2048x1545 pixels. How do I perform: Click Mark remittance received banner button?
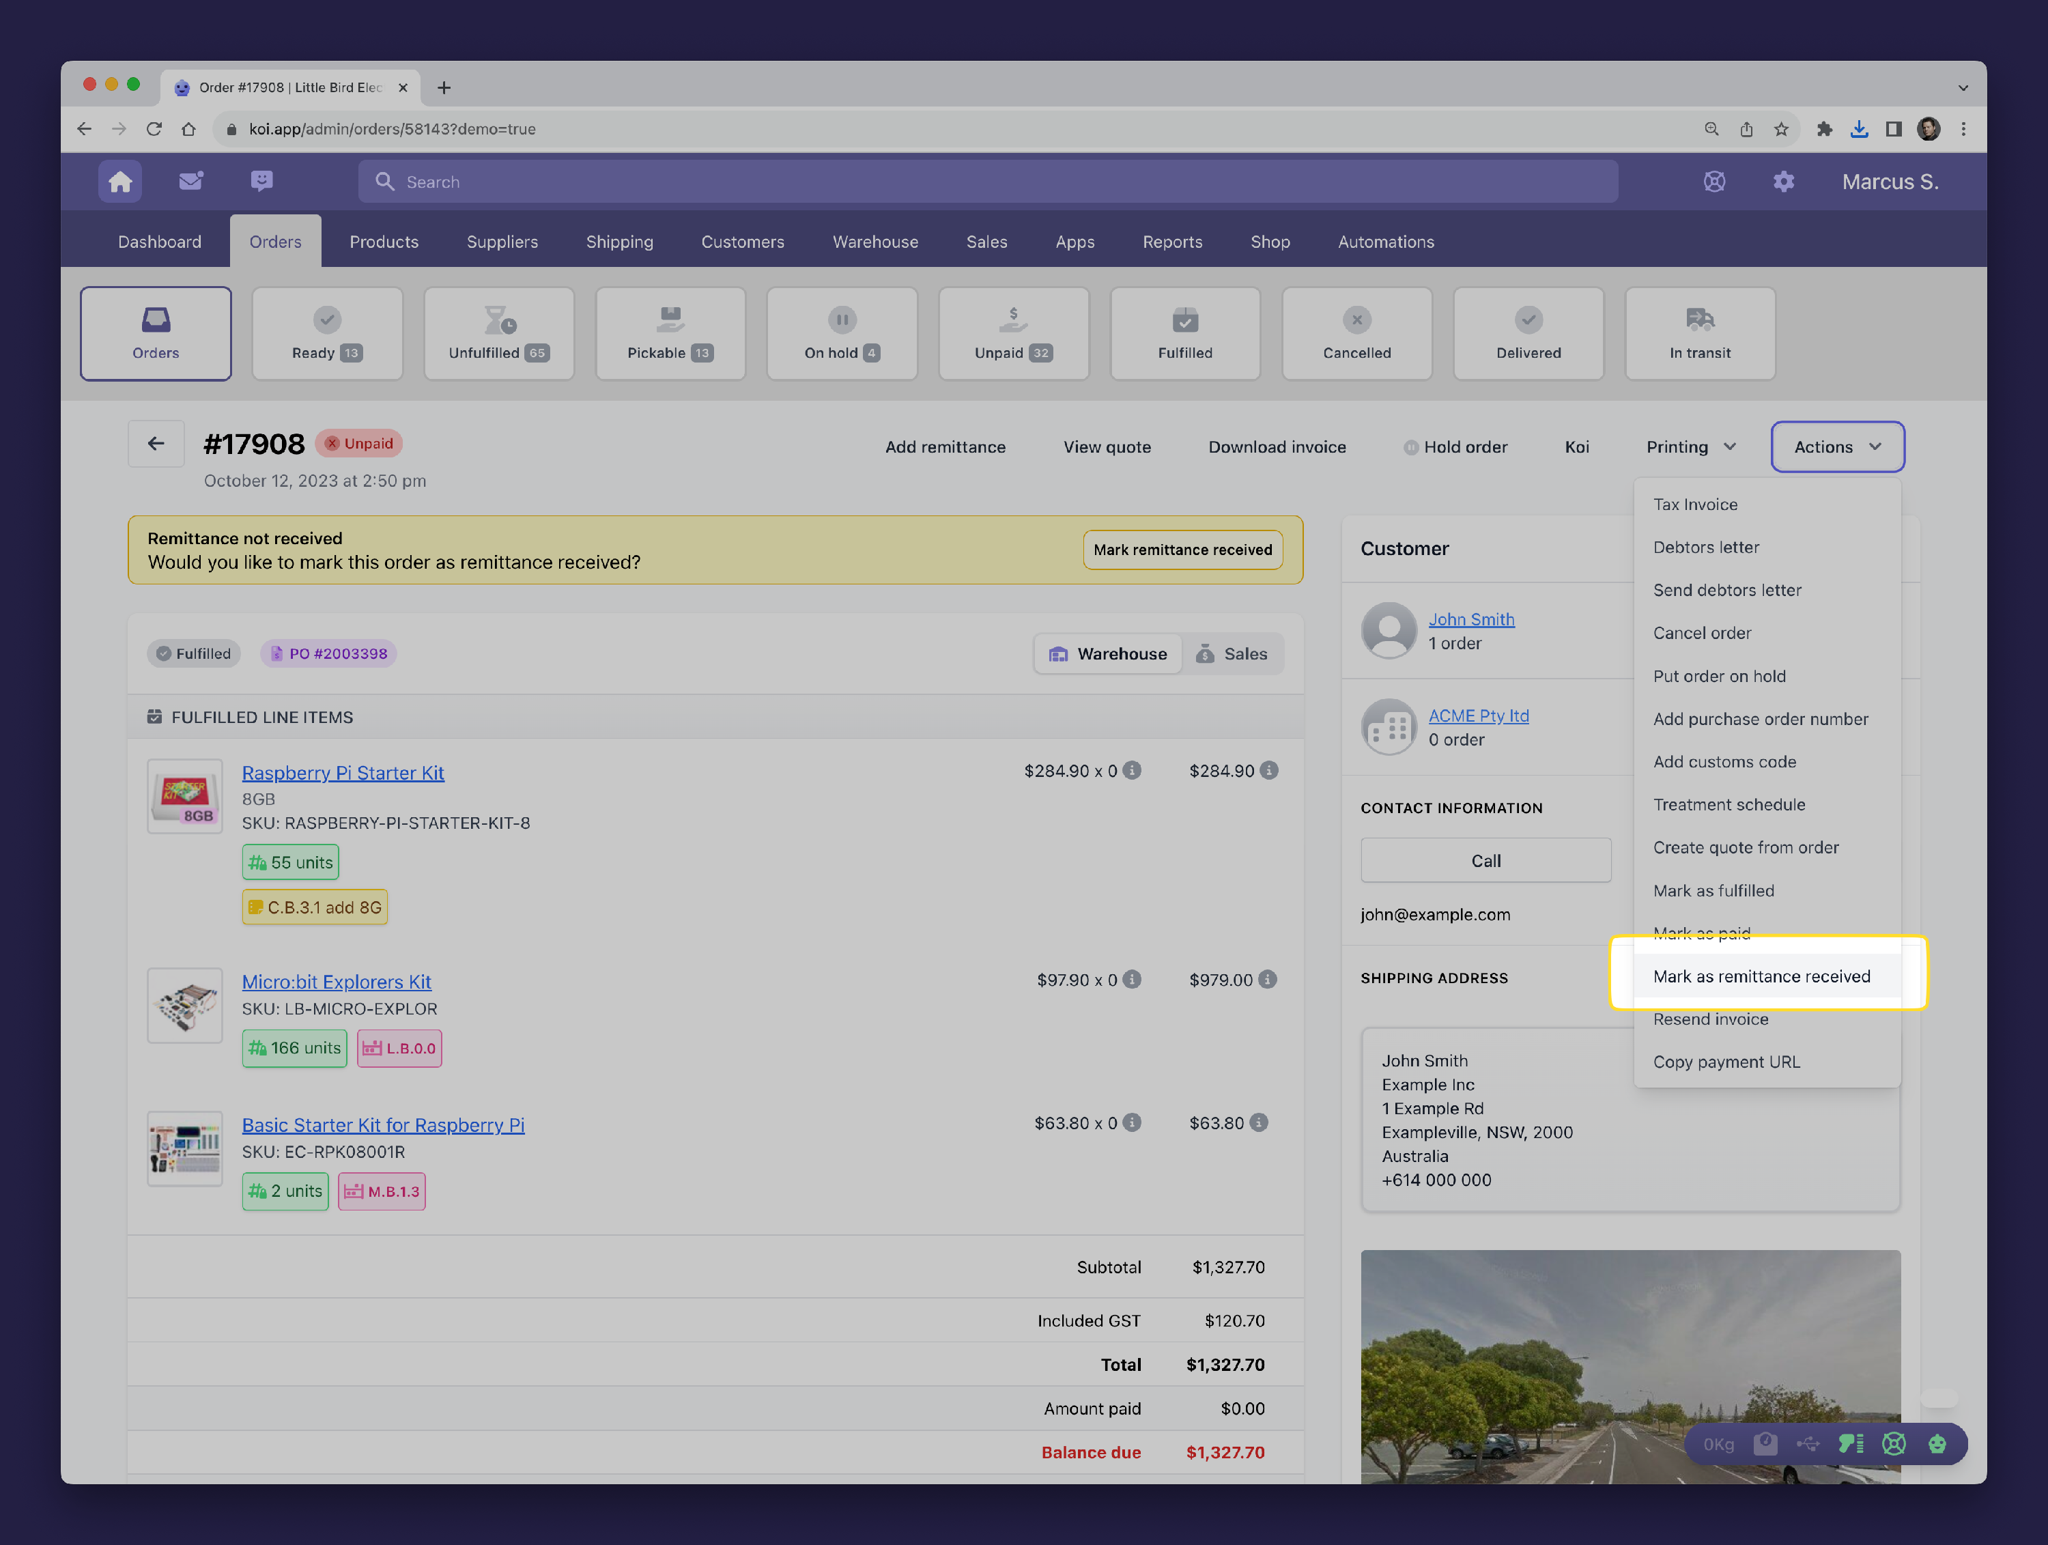1182,550
